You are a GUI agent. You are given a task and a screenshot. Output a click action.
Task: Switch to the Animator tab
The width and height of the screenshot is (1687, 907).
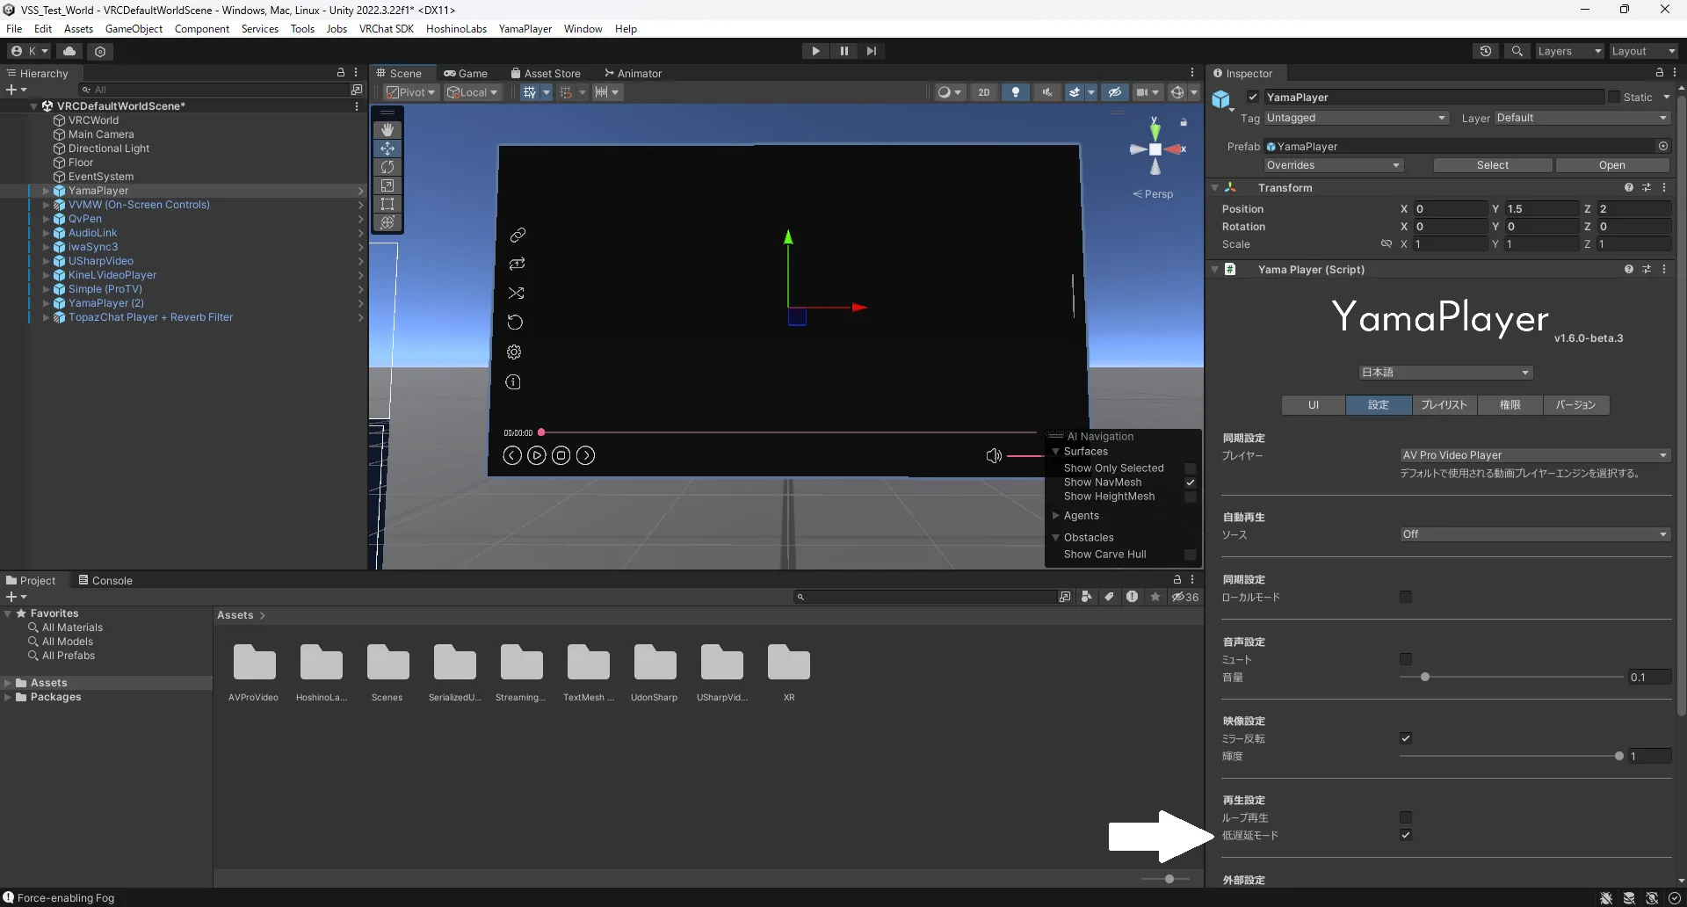pyautogui.click(x=633, y=74)
